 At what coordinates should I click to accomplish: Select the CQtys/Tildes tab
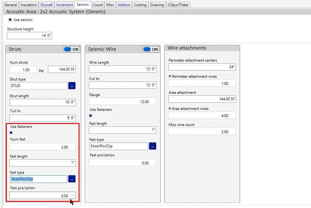click(178, 5)
